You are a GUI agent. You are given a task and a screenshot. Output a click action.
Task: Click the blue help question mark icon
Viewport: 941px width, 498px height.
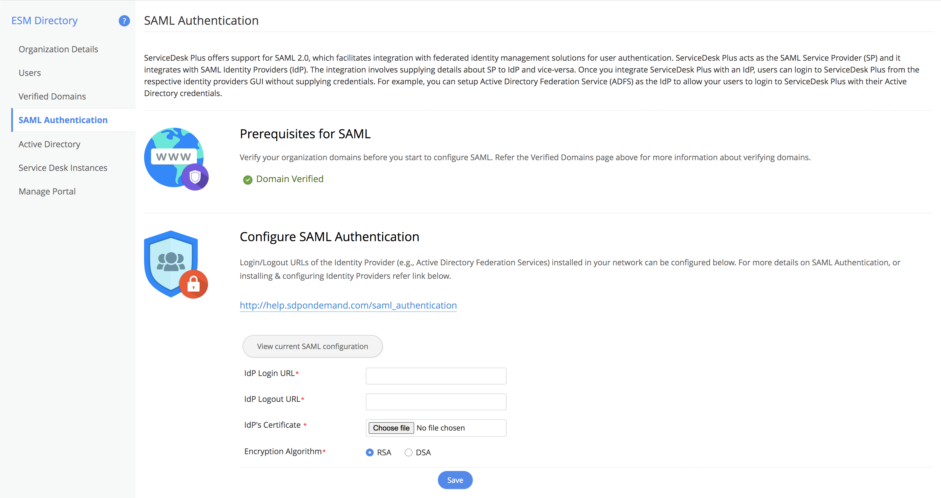point(124,21)
